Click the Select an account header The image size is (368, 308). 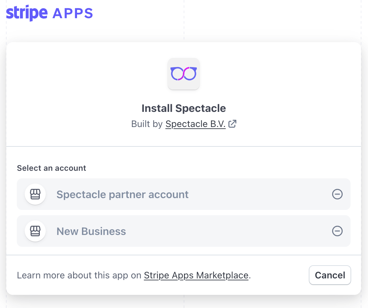(x=51, y=168)
